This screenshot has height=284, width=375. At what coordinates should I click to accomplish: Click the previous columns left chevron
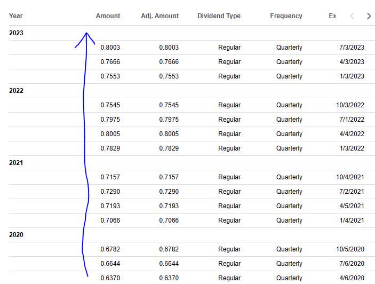point(352,16)
